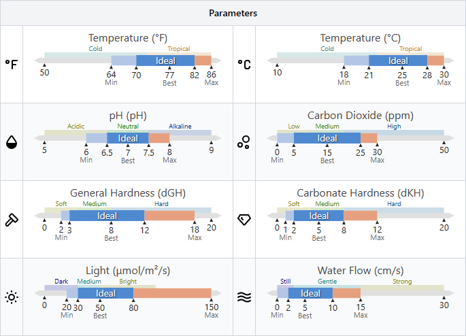Click the Ideal range on pH bar

[x=128, y=138]
